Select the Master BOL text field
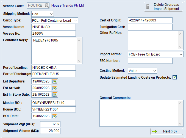The width and height of the screenshot is (186, 138). pyautogui.click(x=53, y=103)
